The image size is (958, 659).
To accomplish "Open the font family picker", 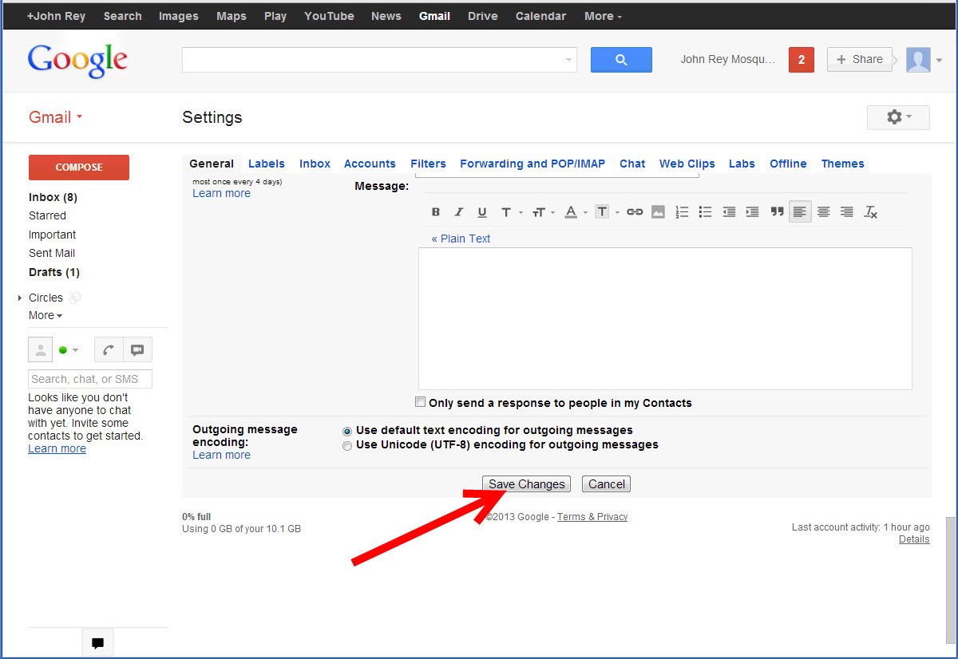I will click(x=510, y=212).
